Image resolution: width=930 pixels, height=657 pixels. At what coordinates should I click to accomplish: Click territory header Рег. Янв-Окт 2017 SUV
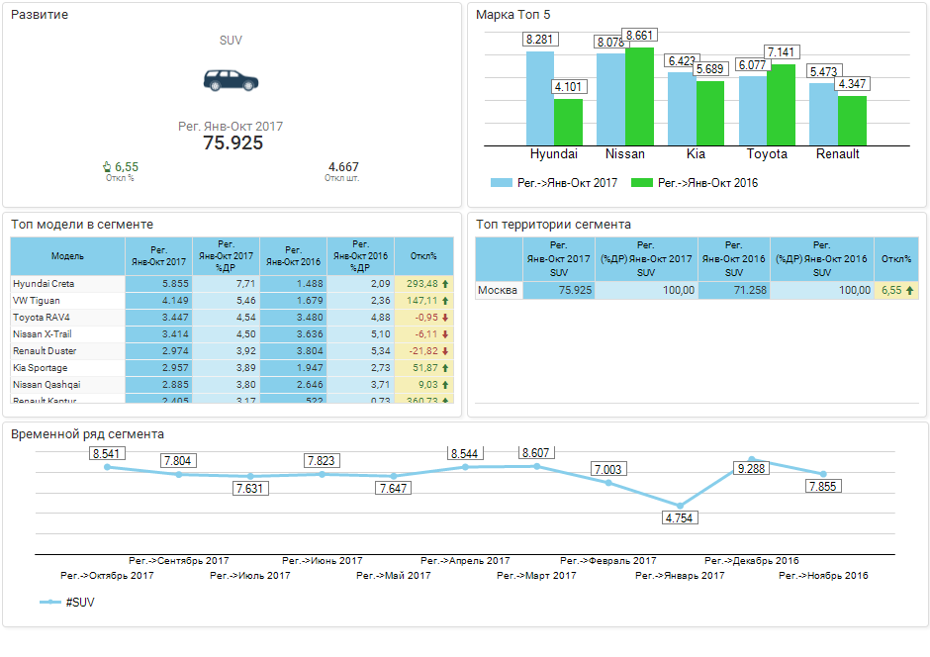(559, 259)
